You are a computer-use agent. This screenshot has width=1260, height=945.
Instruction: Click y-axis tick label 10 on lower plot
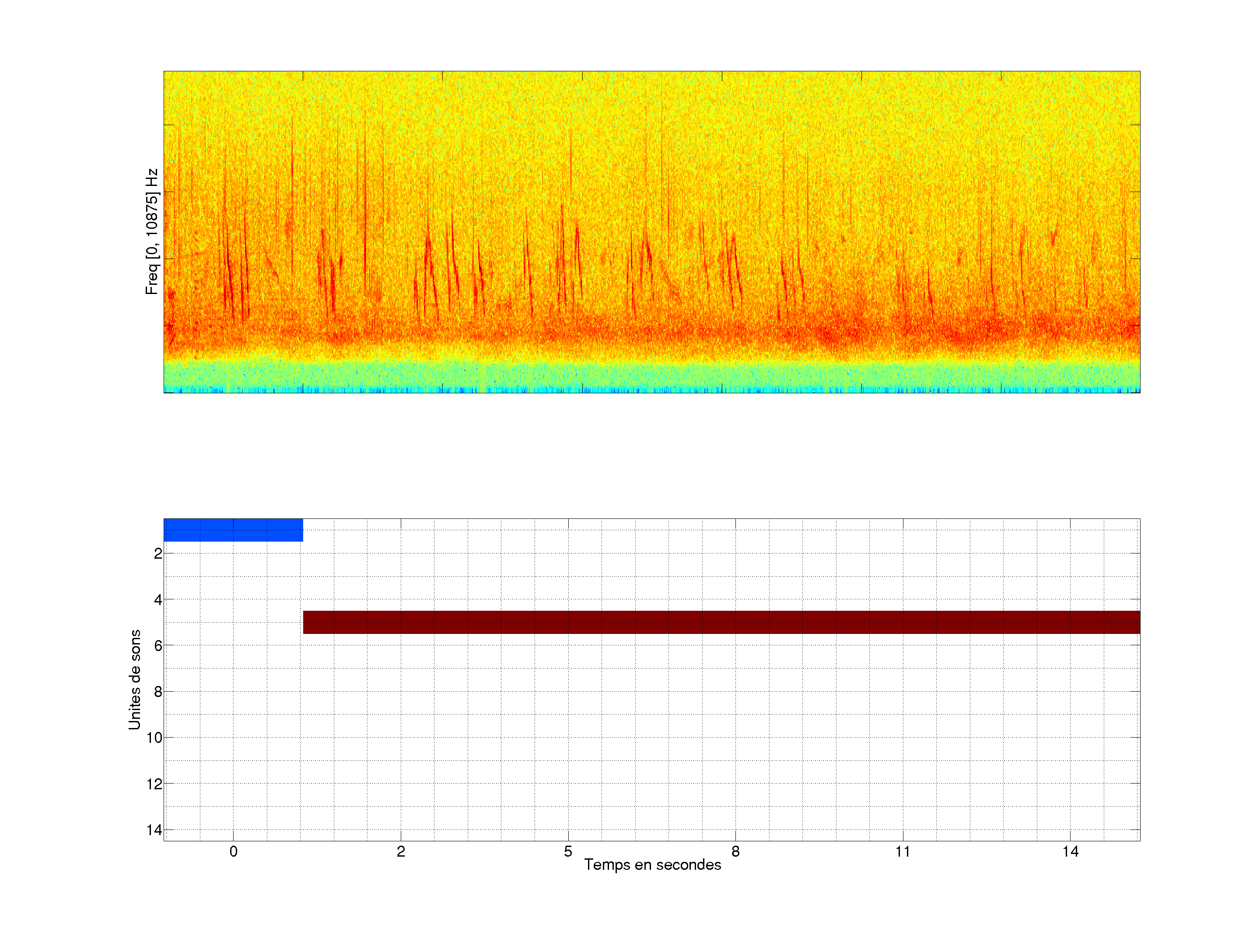[154, 738]
